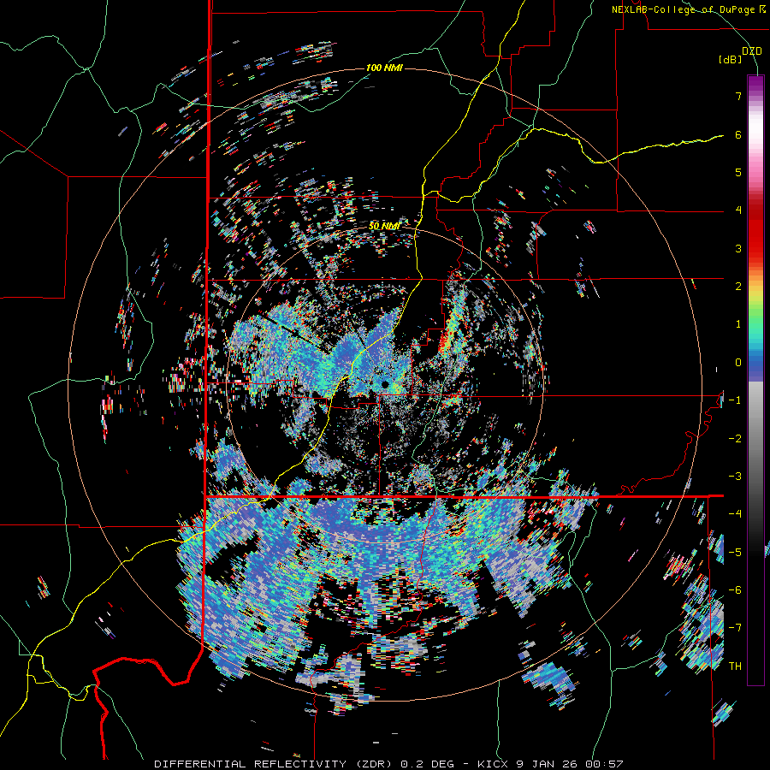Click the 3 value on the color scale

pos(738,248)
